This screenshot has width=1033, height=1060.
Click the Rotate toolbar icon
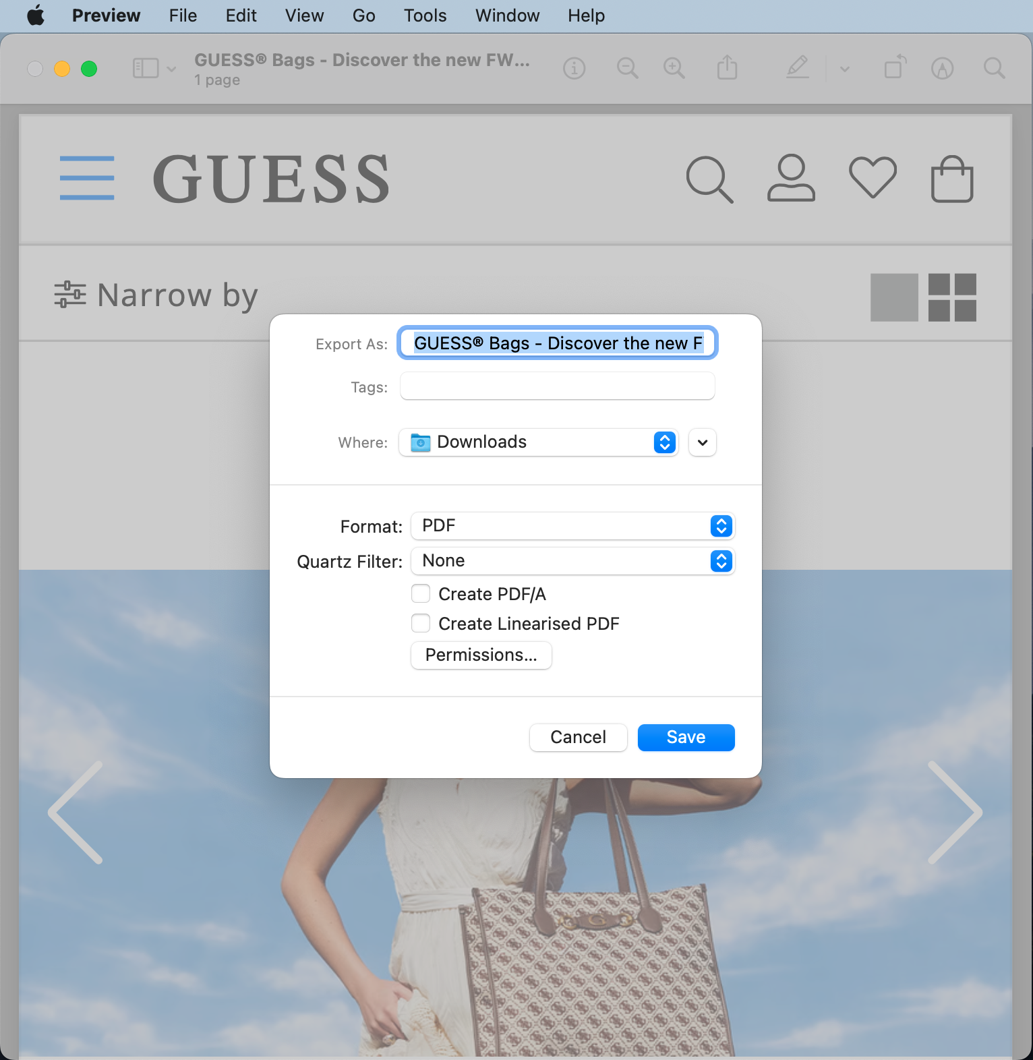tap(895, 67)
